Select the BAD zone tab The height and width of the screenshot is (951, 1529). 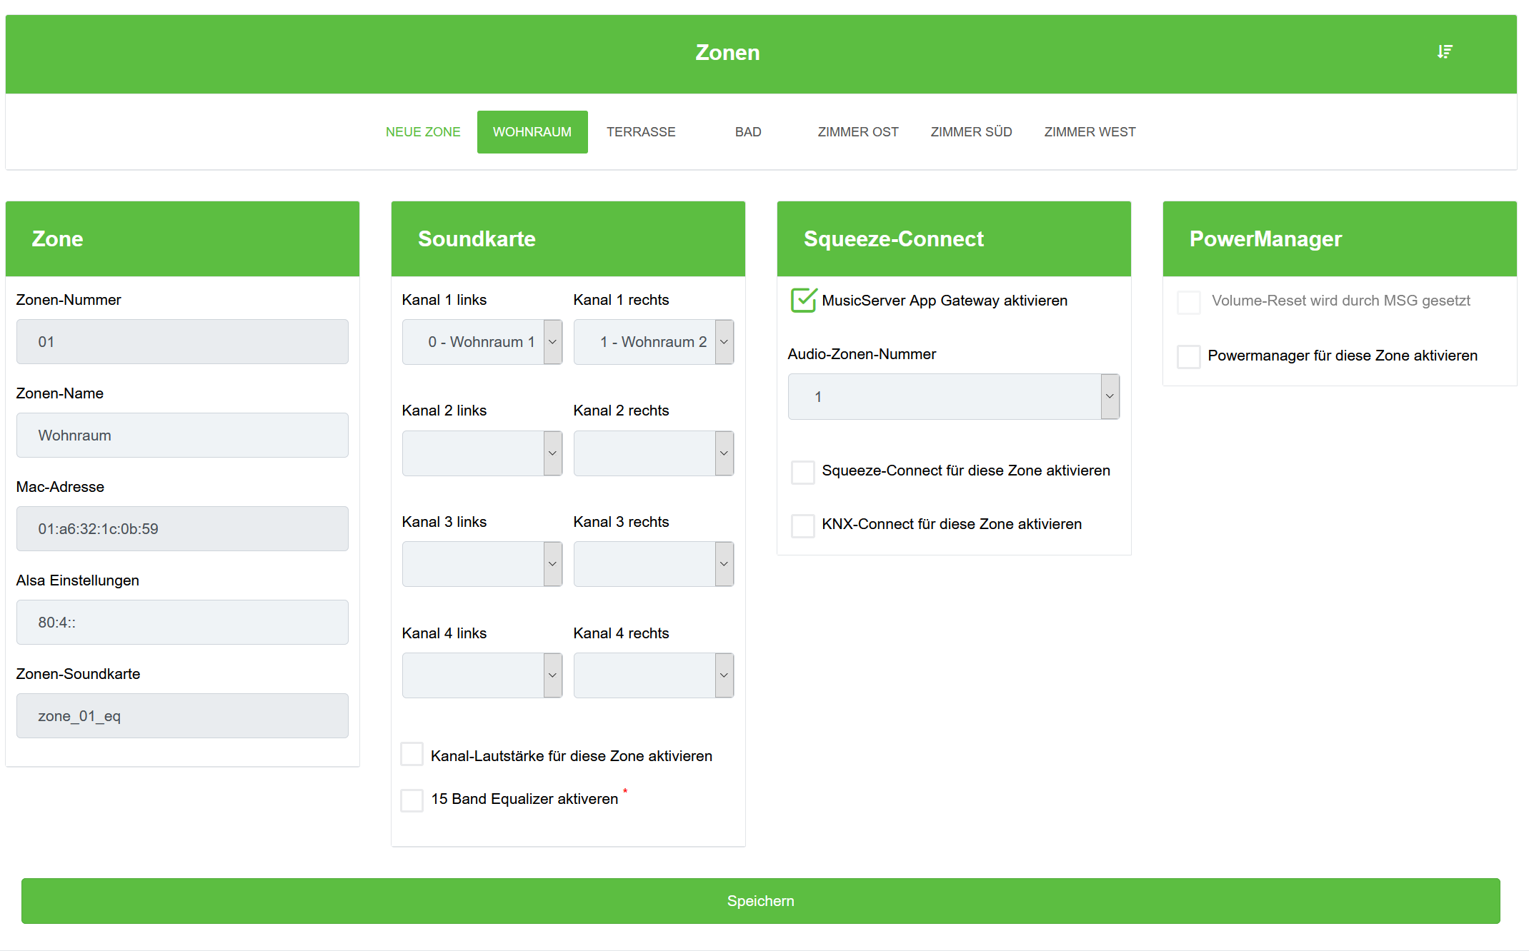coord(748,132)
